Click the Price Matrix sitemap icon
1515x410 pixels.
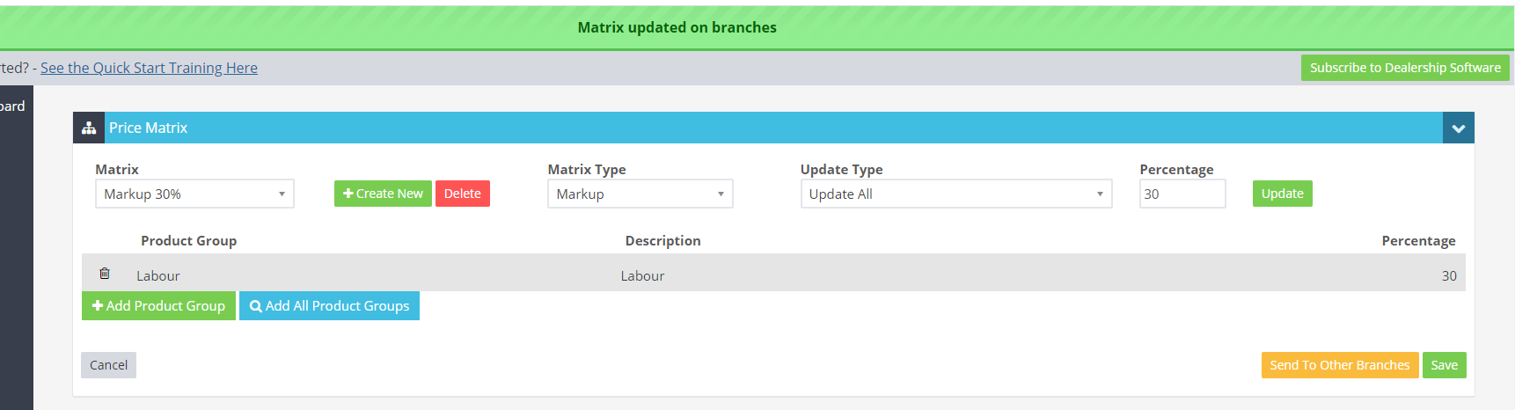(x=89, y=128)
